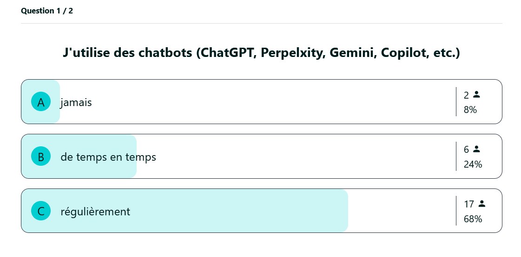Click the person icon beside 17 votes
Image resolution: width=521 pixels, height=257 pixels.
tap(481, 203)
